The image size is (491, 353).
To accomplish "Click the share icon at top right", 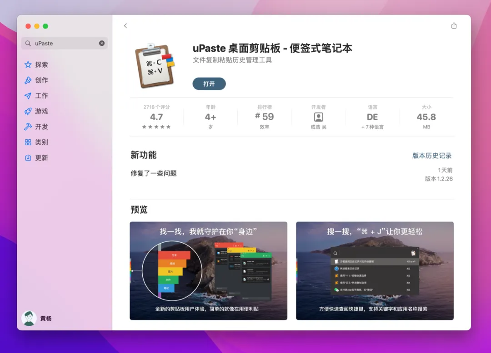I will tap(454, 25).
